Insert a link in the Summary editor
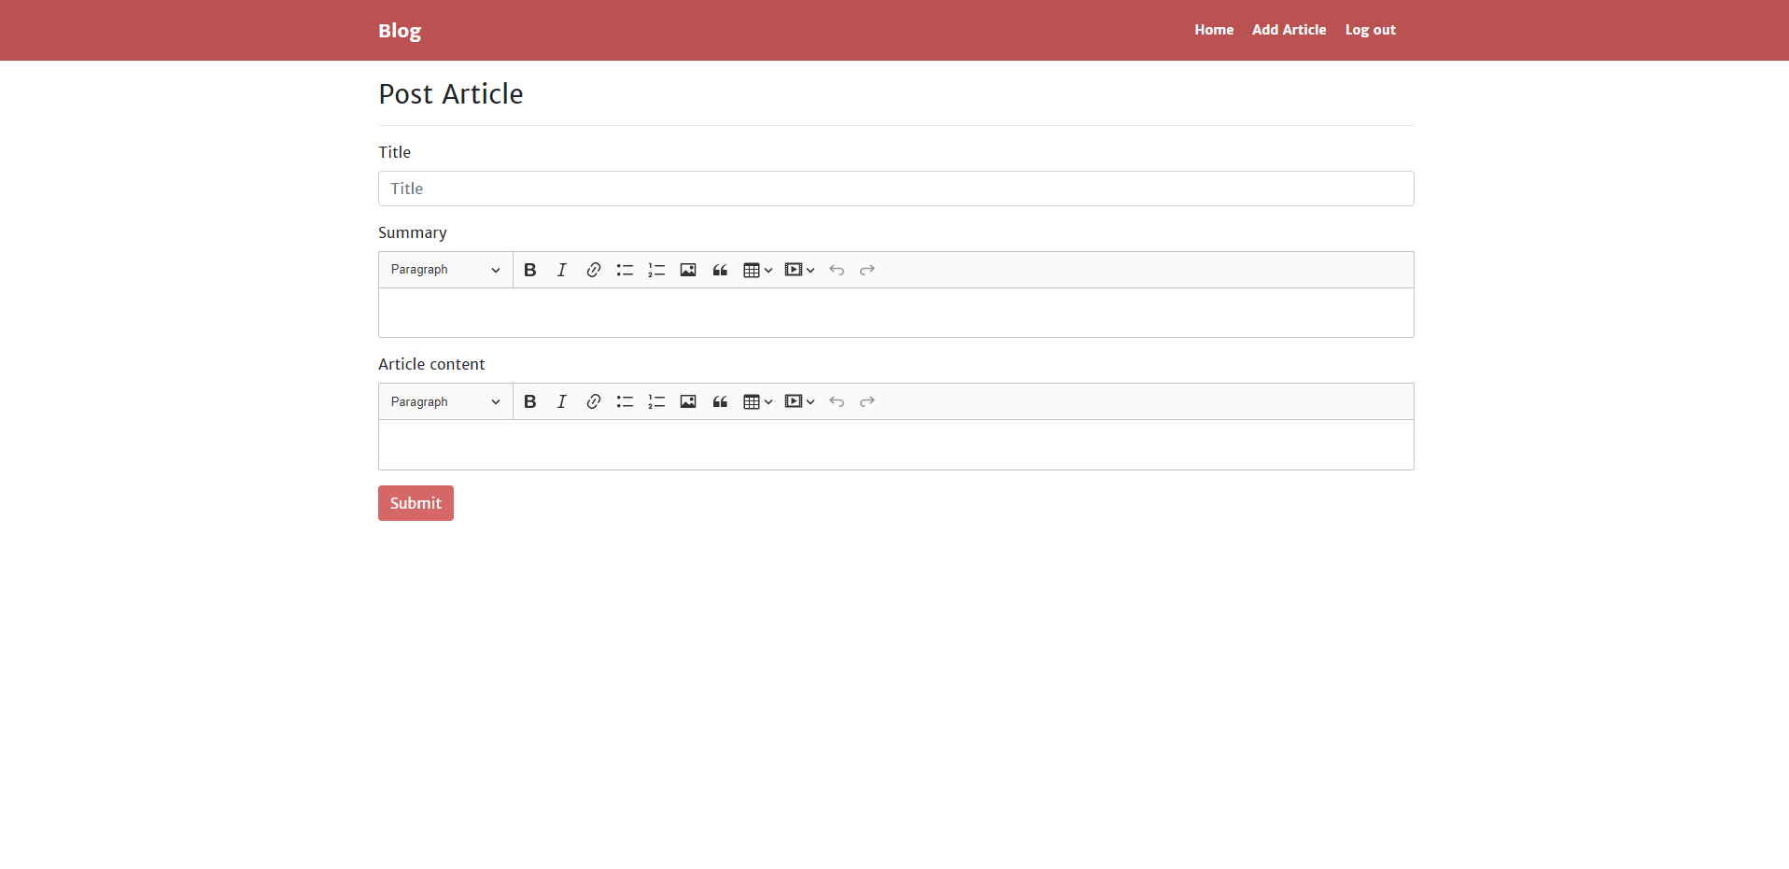The height and width of the screenshot is (869, 1789). coord(593,270)
